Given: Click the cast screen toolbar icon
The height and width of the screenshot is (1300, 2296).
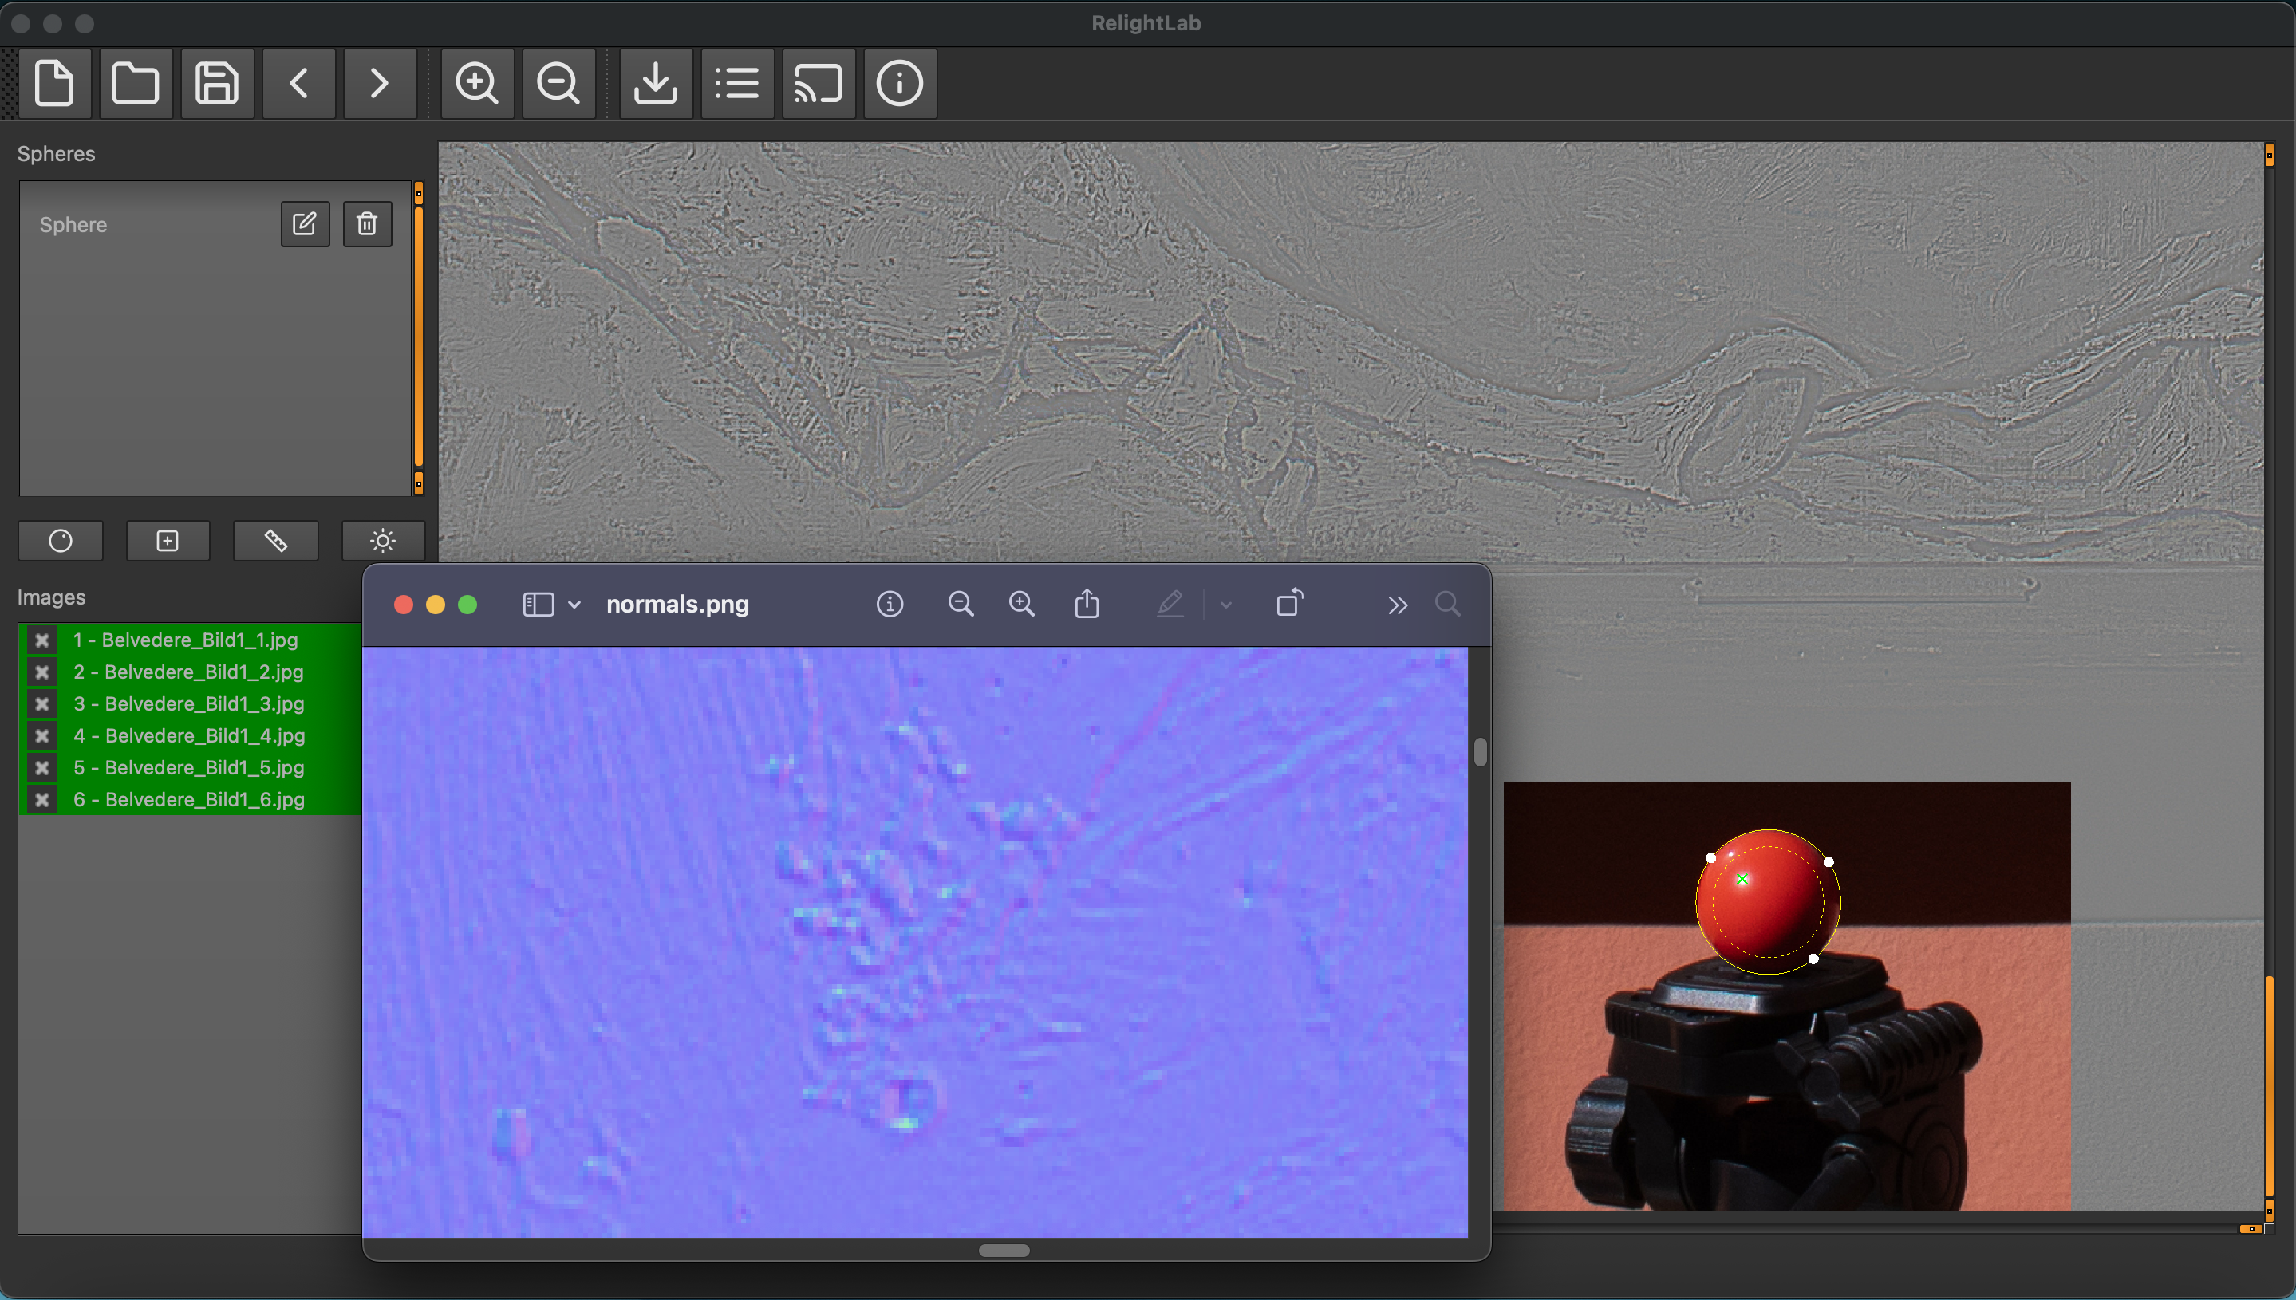Looking at the screenshot, I should click(x=818, y=84).
